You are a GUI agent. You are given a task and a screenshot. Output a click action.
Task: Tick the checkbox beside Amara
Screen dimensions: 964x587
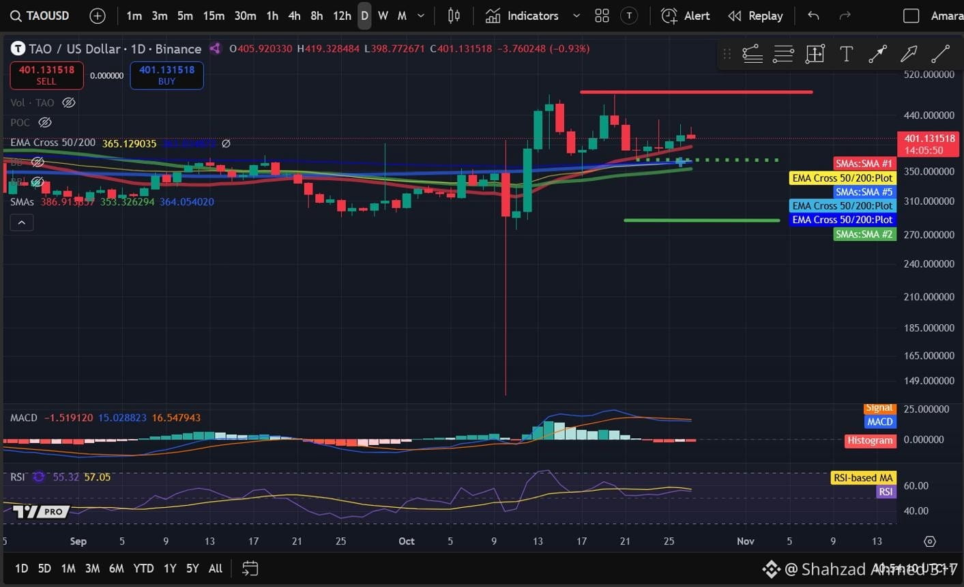(x=911, y=16)
